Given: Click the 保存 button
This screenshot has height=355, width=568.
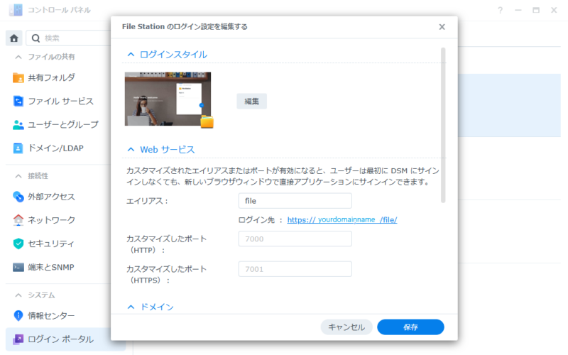Looking at the screenshot, I should 410,327.
